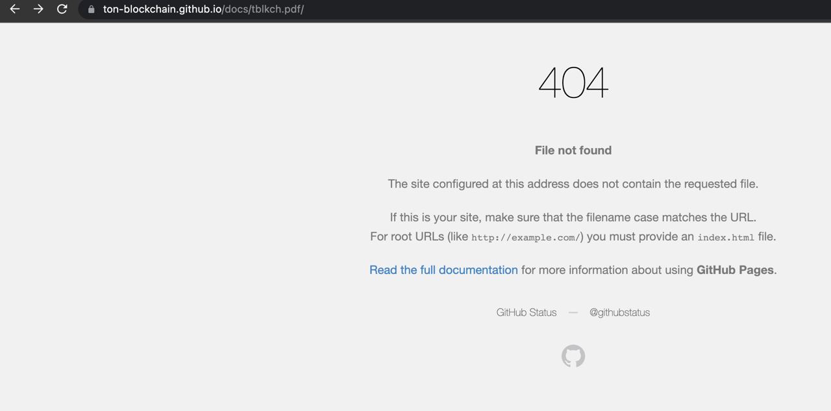Click the /docs/tblkch.pdf/ path in URL
This screenshot has height=411, width=831.
(x=264, y=9)
